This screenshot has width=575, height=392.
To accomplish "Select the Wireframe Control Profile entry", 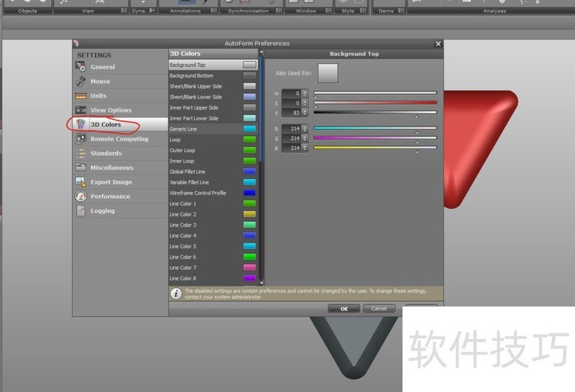I will [213, 192].
